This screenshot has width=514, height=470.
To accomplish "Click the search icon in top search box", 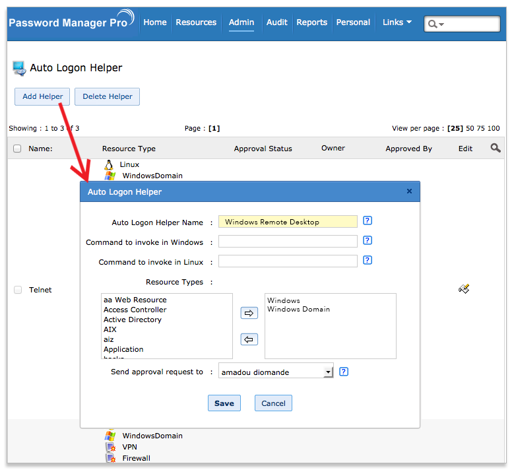I will (433, 24).
